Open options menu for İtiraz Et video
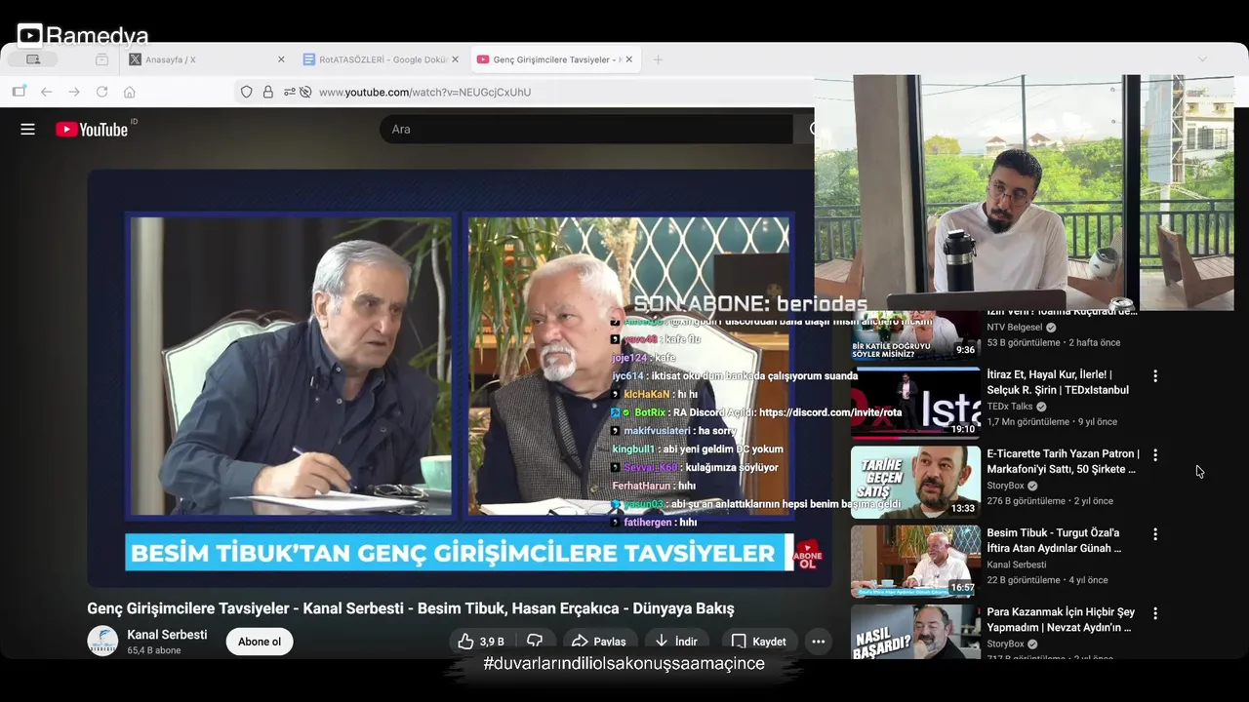Screen dimensions: 1249x702 [x=1155, y=375]
